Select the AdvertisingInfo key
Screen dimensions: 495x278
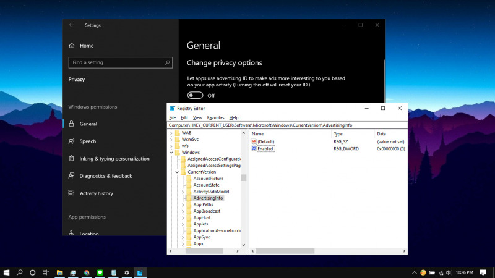[208, 198]
